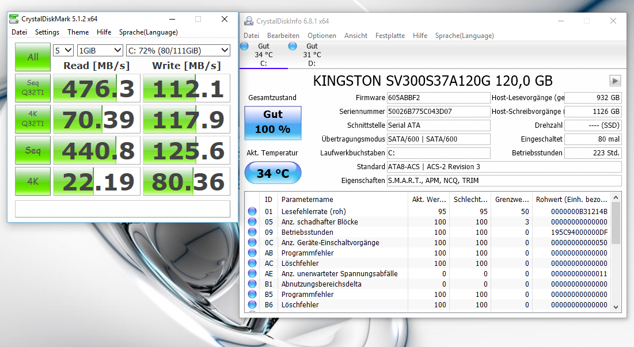The height and width of the screenshot is (347, 634).
Task: Click the Gut 100 % health status button
Action: pos(273,123)
